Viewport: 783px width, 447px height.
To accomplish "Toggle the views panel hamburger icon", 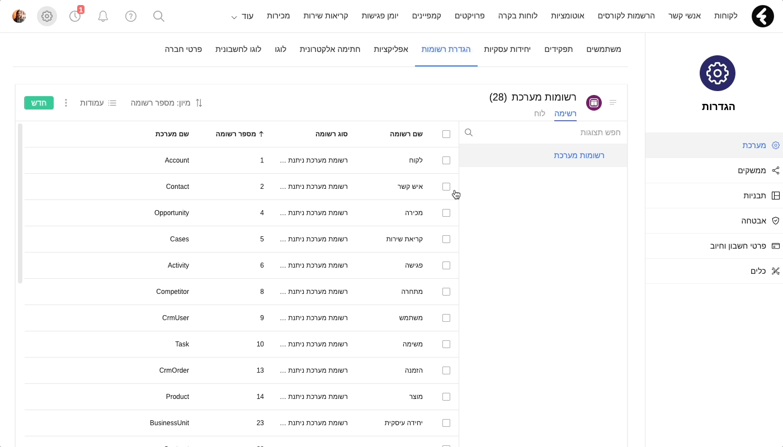I will (x=613, y=103).
